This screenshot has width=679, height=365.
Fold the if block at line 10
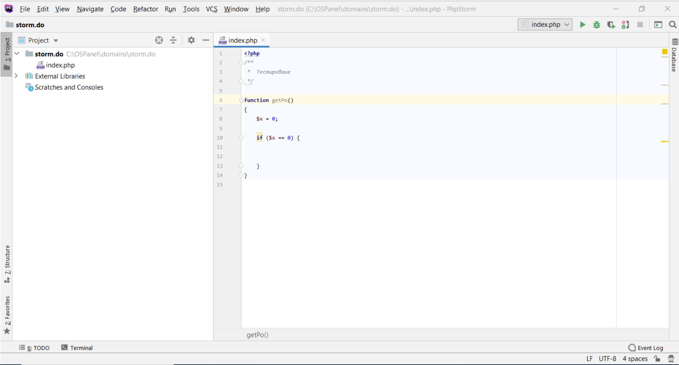pyautogui.click(x=241, y=138)
